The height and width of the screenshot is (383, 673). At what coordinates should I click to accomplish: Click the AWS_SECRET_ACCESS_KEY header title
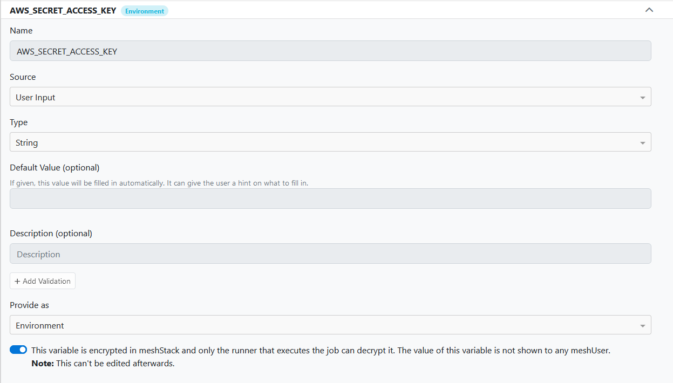pos(63,10)
